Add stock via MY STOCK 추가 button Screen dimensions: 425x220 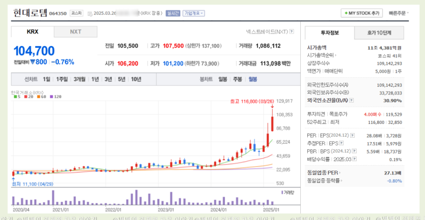[362, 13]
